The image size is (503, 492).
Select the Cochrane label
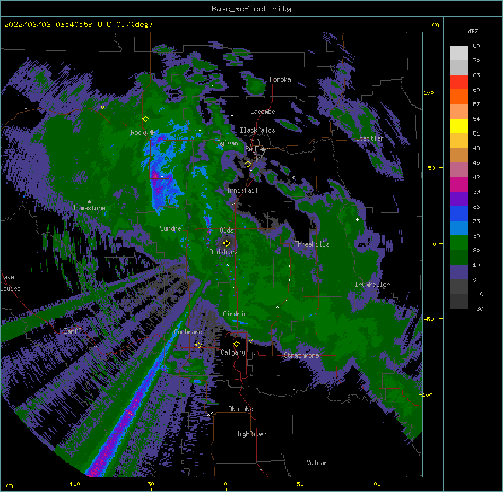188,332
